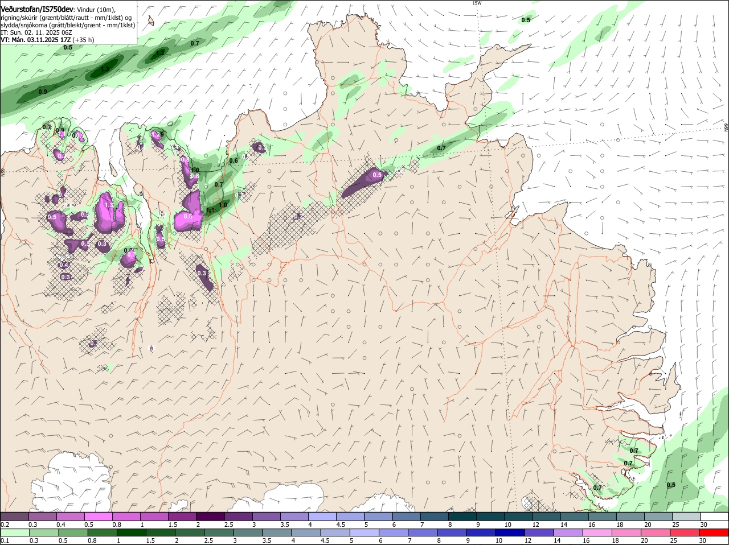Screen dimensions: 729x545
Task: Pick the bright pink 0.5–0.8 swatch in upper legend
Action: tap(98, 517)
